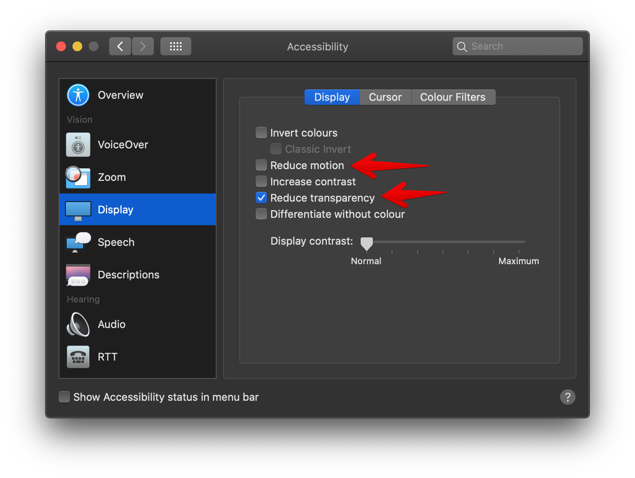The height and width of the screenshot is (478, 635).
Task: Click the show all preferences grid button
Action: (x=175, y=46)
